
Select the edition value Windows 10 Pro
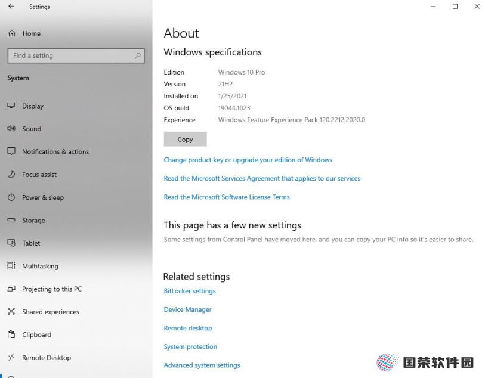[x=242, y=72]
